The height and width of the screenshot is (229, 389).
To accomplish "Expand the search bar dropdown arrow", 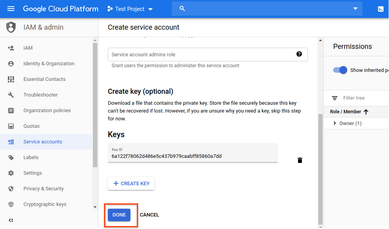I will coord(355,9).
